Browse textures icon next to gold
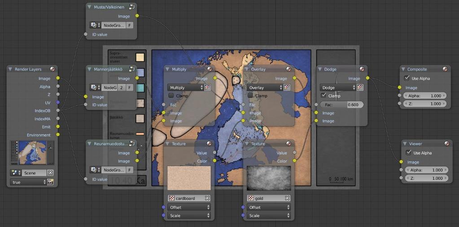The width and height of the screenshot is (459, 227). click(x=251, y=198)
